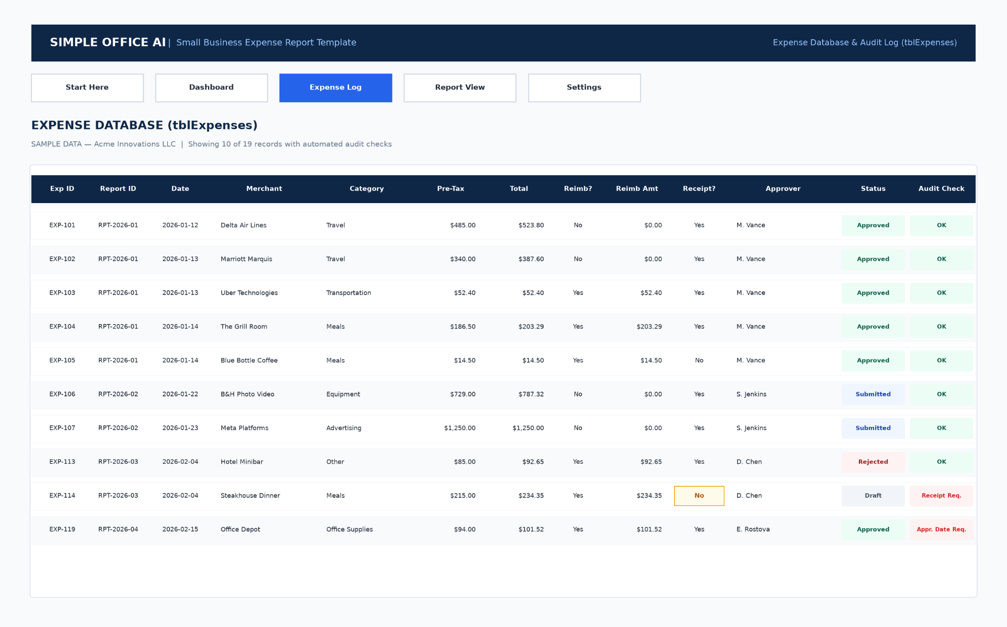Screen dimensions: 1007x627
Task: Click the Office Supplies category cell
Action: tap(349, 530)
